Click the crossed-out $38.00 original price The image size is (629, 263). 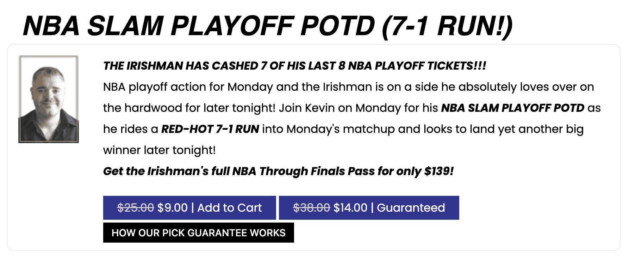tap(312, 208)
